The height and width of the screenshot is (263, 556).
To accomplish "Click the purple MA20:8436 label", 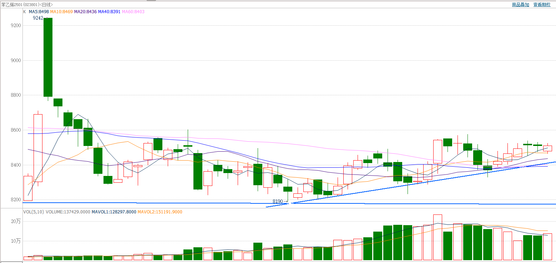I will (85, 12).
